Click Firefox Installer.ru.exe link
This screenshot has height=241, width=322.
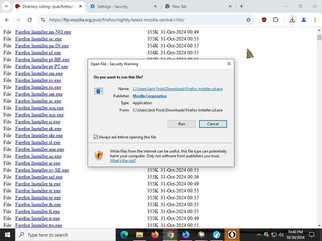tap(38, 87)
